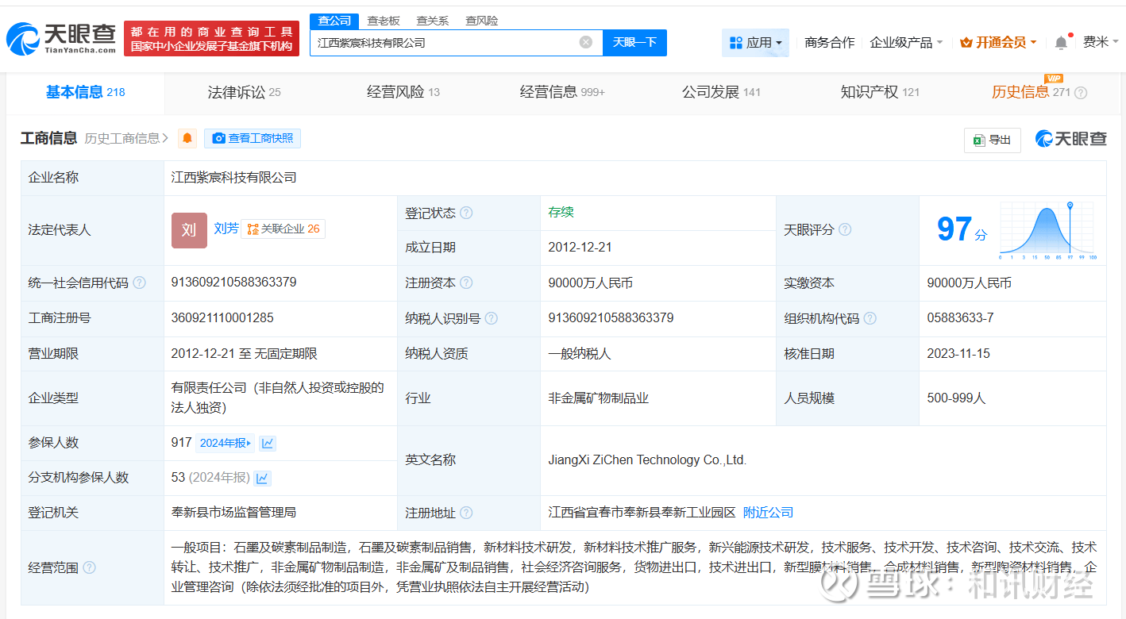Open the trend chart icon for 参保人数
This screenshot has height=619, width=1126.
coord(268,443)
